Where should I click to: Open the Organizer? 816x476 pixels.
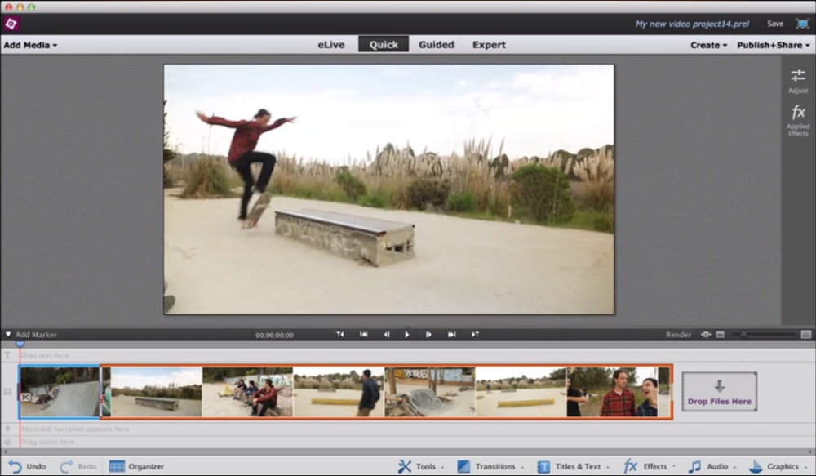(136, 466)
